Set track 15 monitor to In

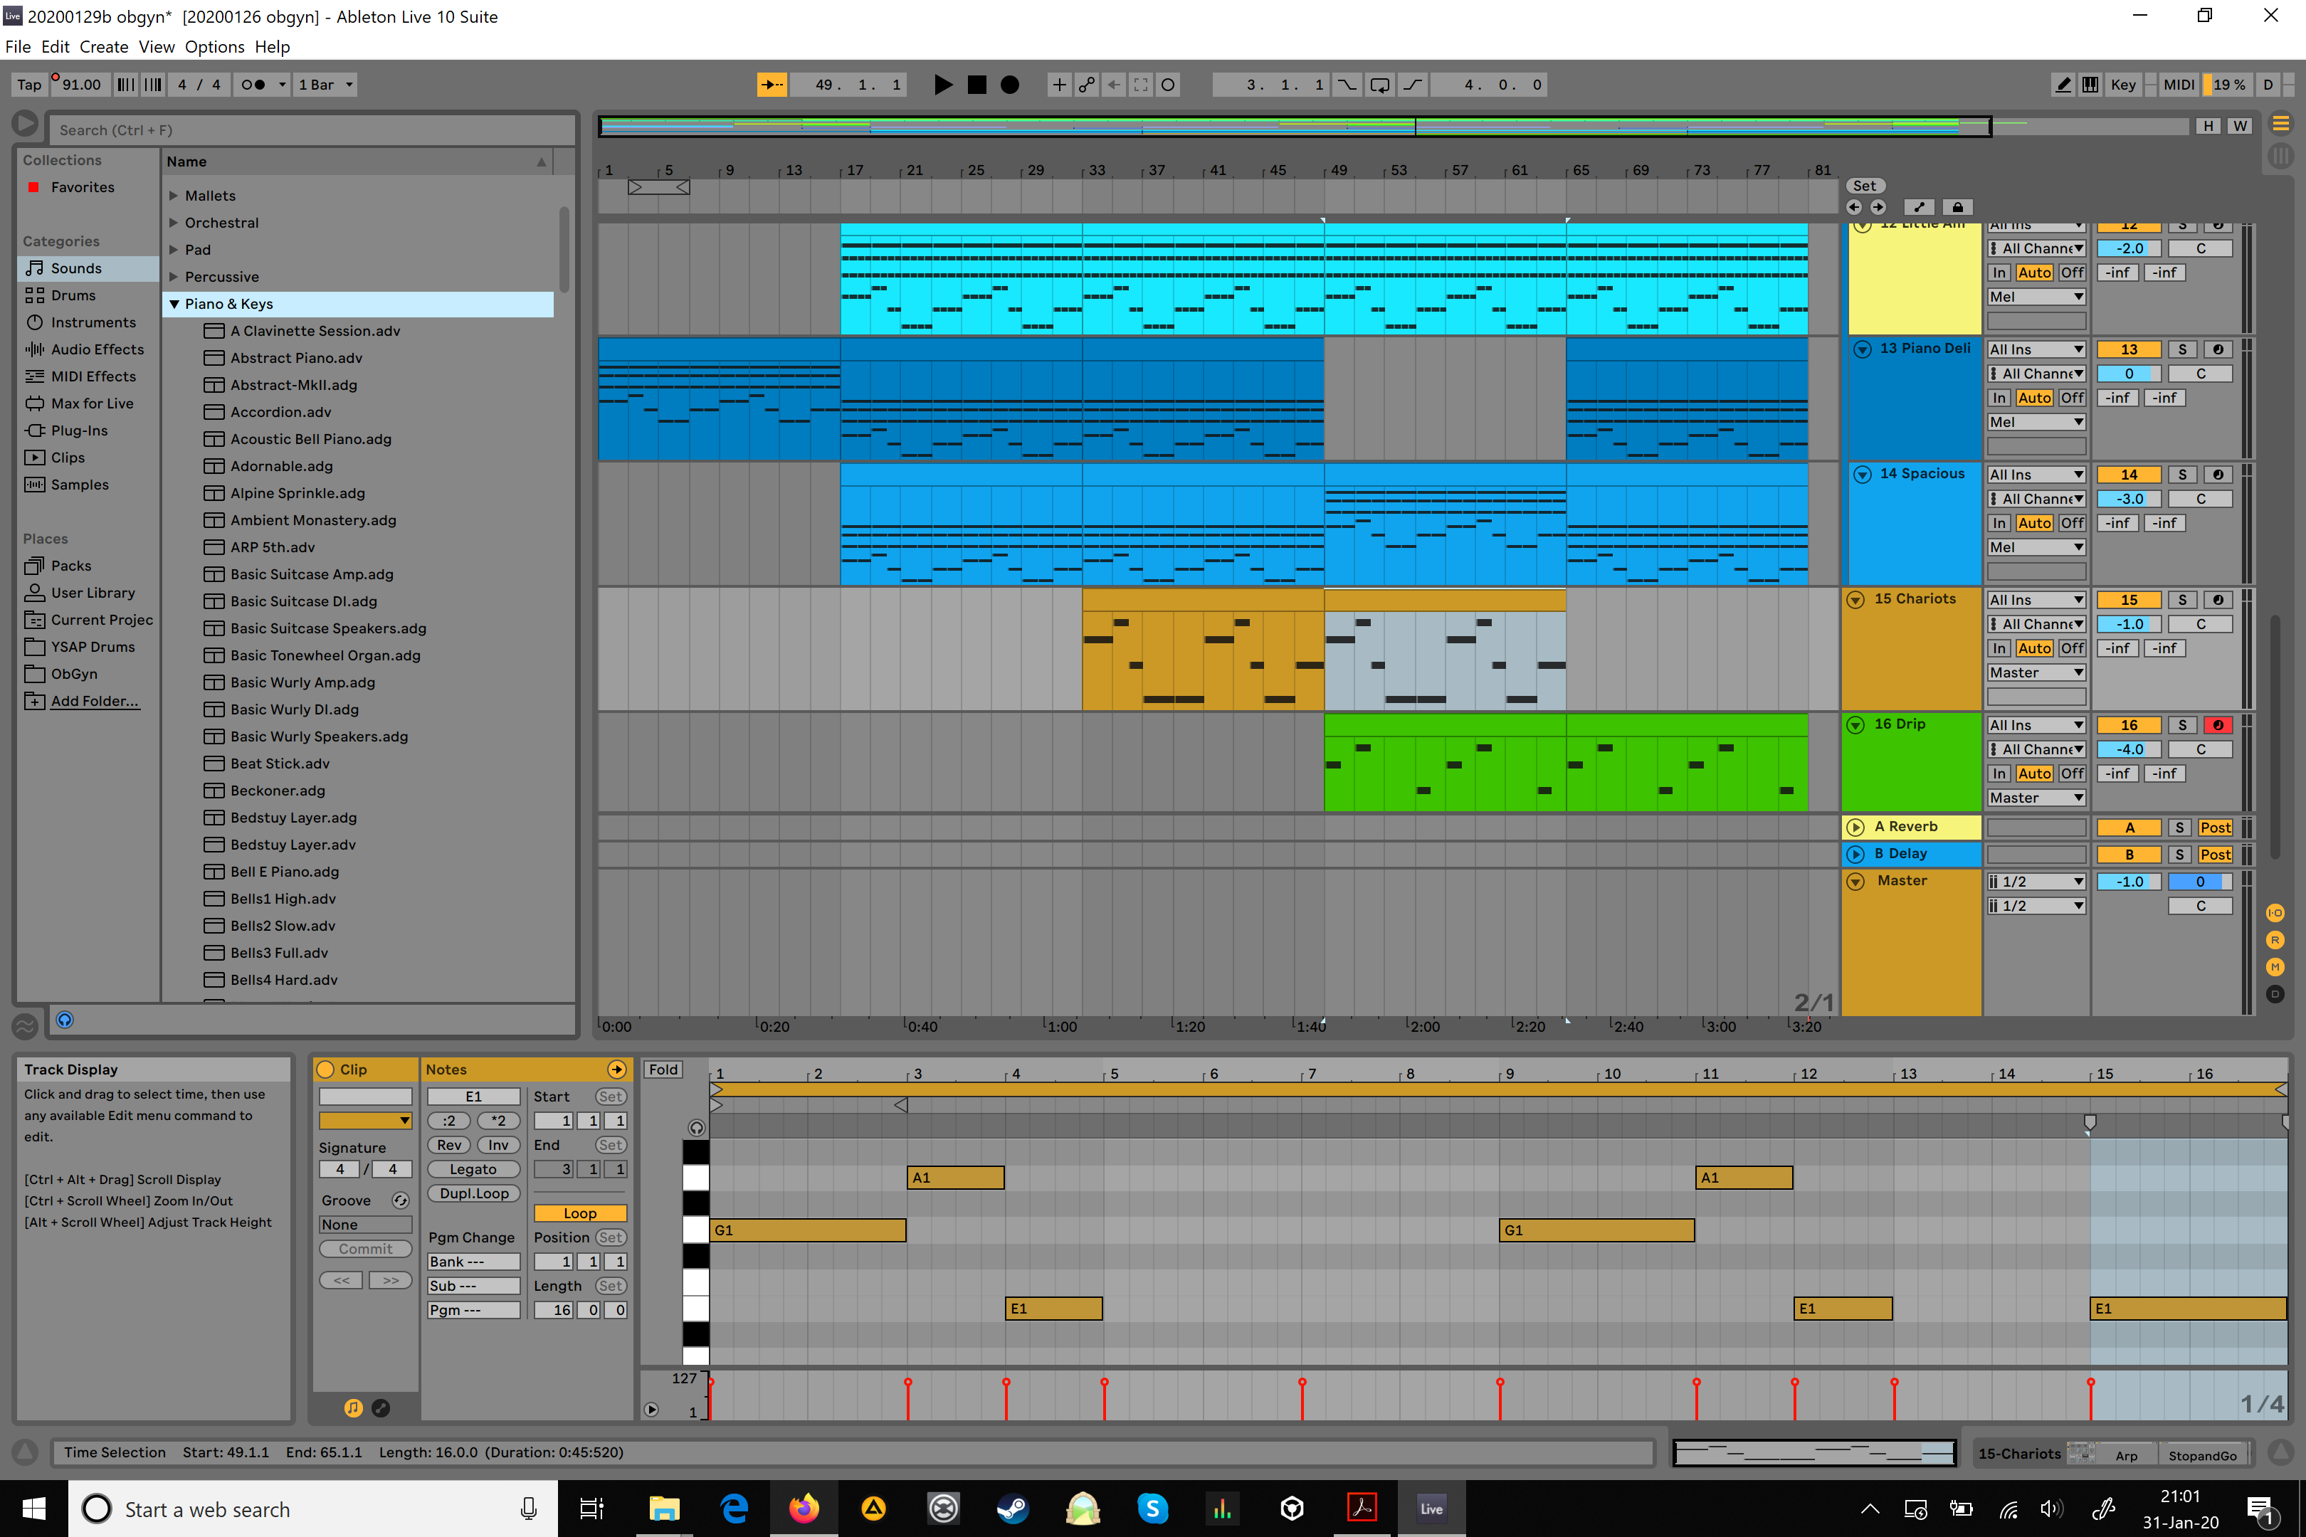tap(1999, 649)
